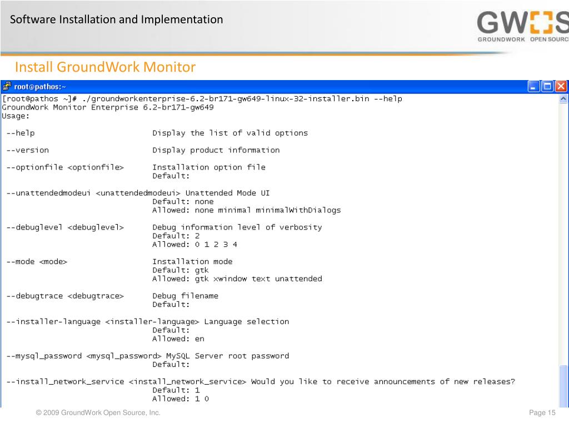Click '--optionfile <optionfile>' option

[x=66, y=167]
